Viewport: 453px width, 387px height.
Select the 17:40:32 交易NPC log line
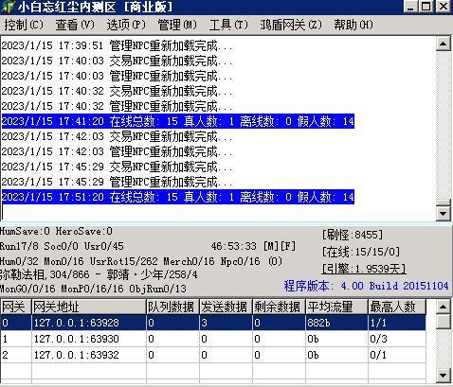[117, 91]
